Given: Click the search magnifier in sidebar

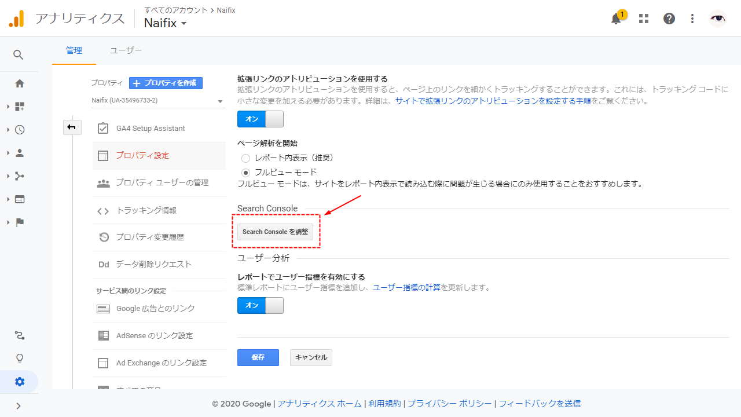Looking at the screenshot, I should (x=19, y=55).
